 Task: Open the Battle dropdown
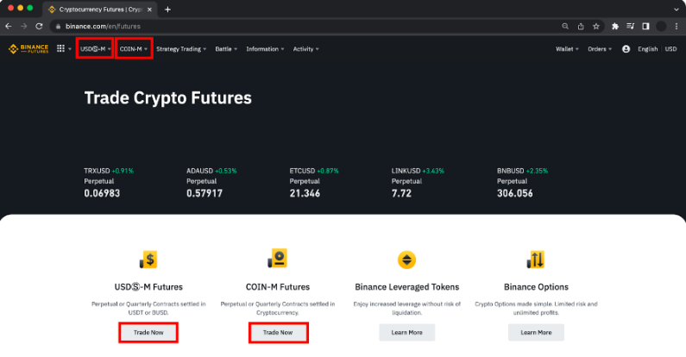click(226, 49)
